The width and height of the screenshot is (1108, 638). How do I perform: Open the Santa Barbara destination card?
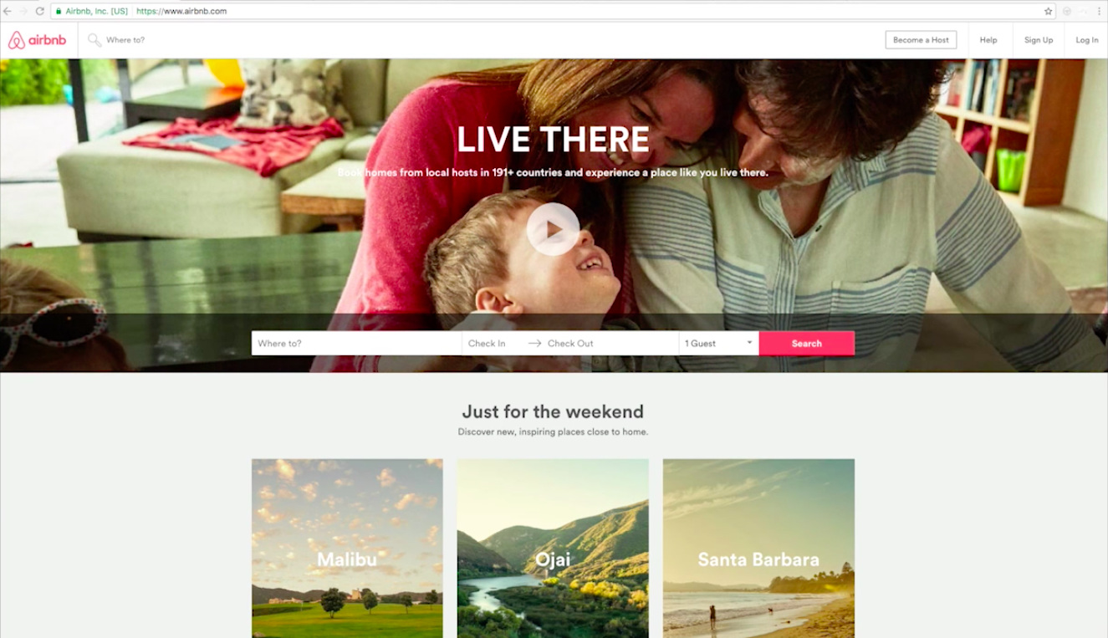pos(758,549)
